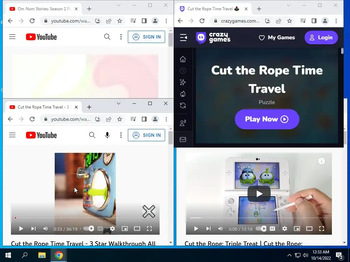The width and height of the screenshot is (350, 262).
Task: Select the crazygames Cut the Rope tab
Action: coord(213,9)
